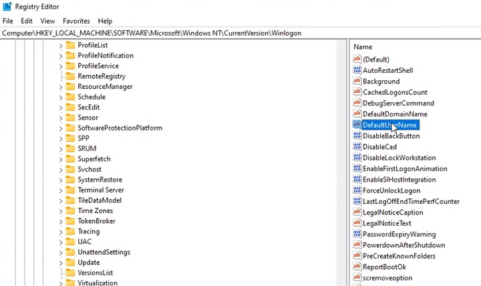This screenshot has height=286, width=481.
Task: Click the folder icon of Svchost key
Action: click(70, 169)
